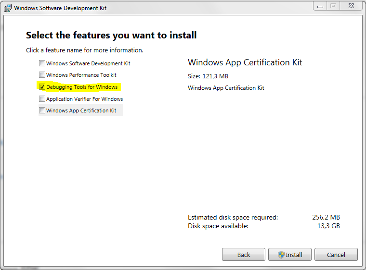Select the Debugging Tools for Windows label

82,87
